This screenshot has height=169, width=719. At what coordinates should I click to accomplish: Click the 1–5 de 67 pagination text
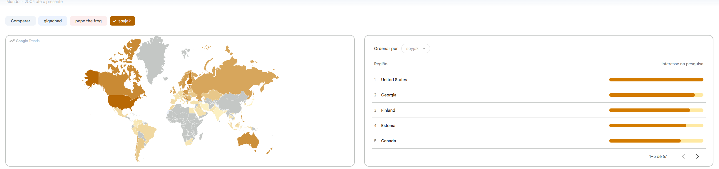click(658, 156)
